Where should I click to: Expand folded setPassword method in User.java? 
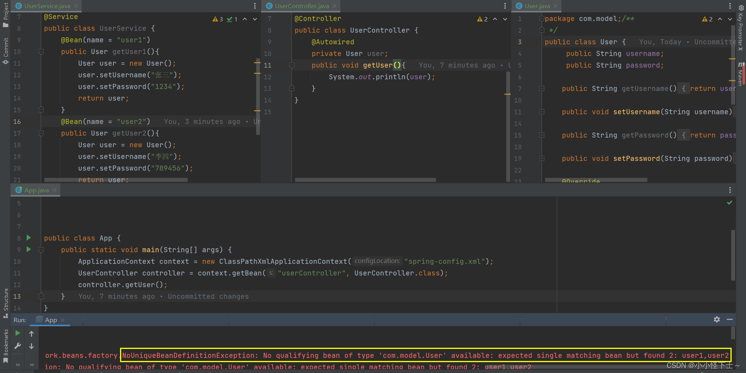542,159
